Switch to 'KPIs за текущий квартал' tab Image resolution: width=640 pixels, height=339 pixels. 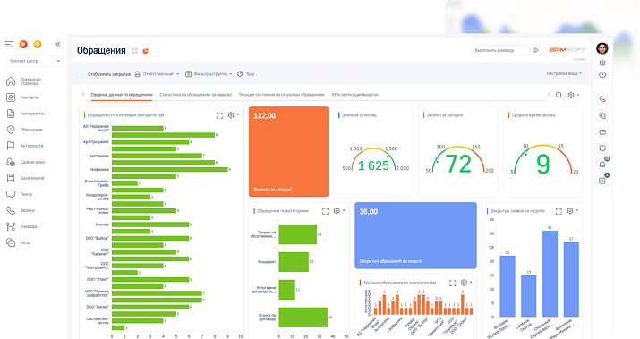(354, 95)
